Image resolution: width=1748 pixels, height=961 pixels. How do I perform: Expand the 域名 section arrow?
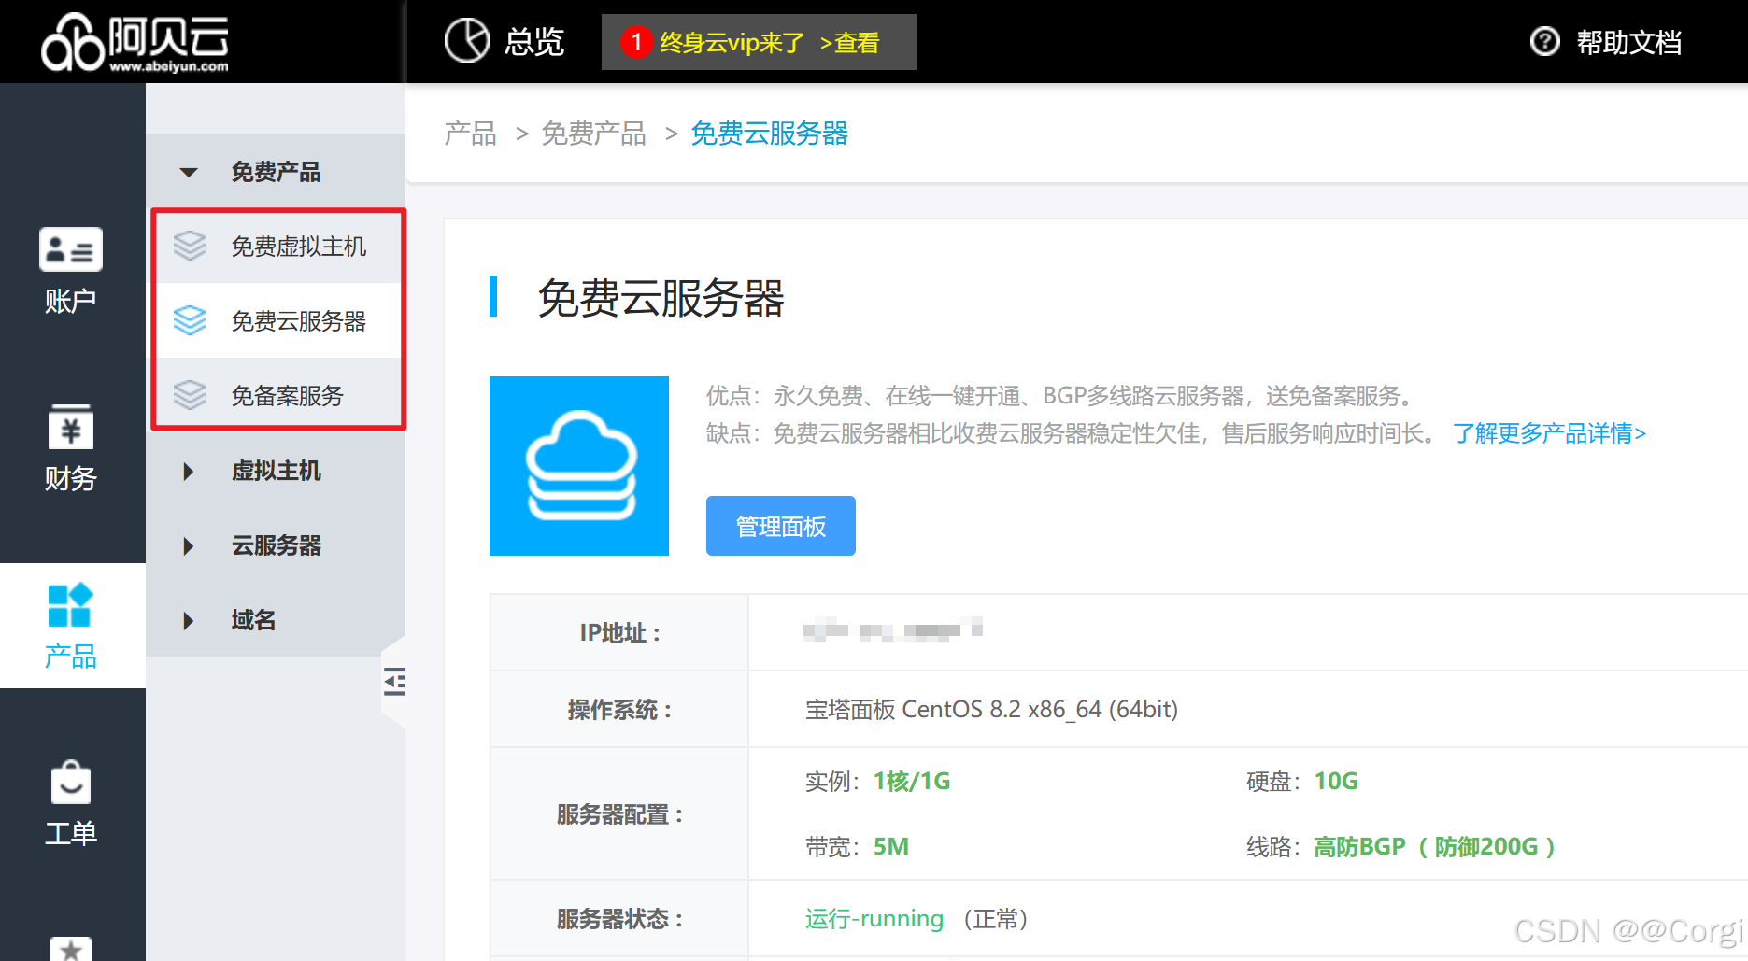189,620
